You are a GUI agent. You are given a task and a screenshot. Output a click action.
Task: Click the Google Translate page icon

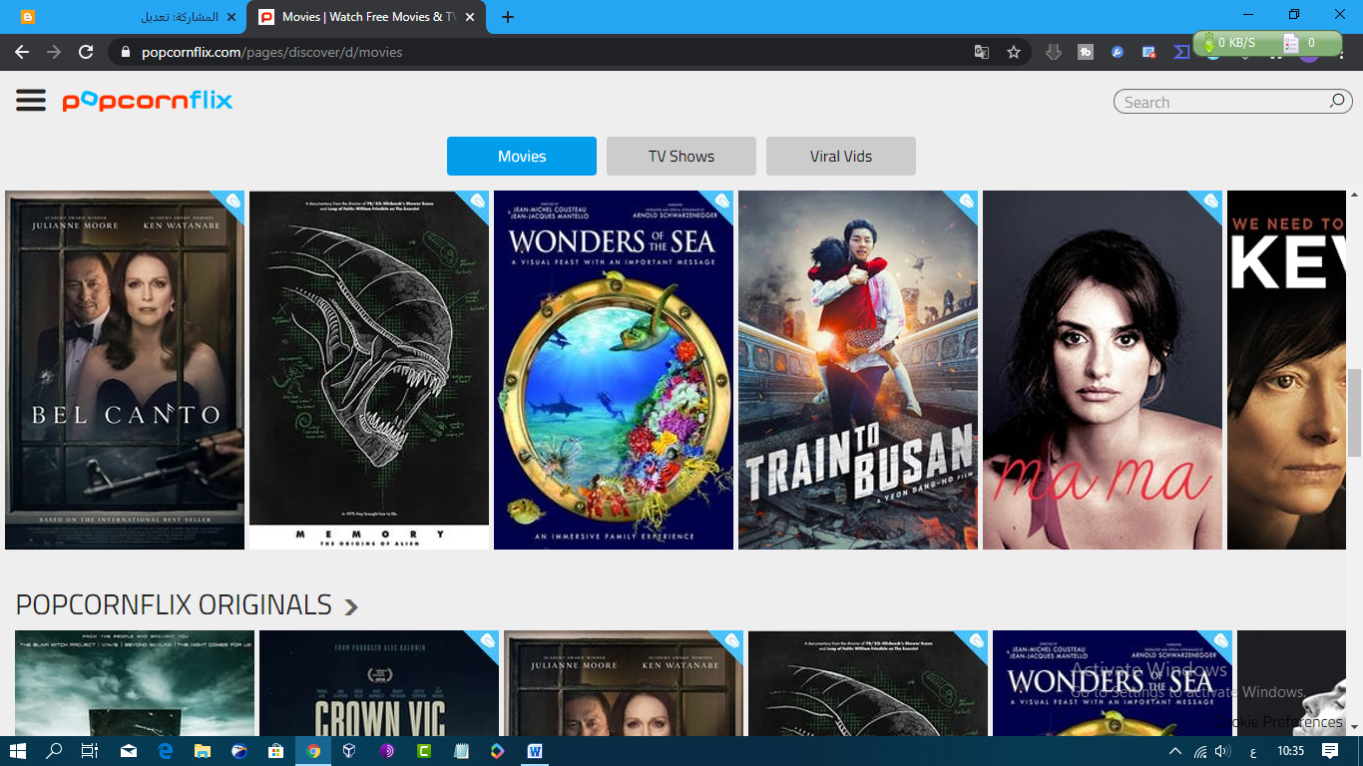point(982,52)
